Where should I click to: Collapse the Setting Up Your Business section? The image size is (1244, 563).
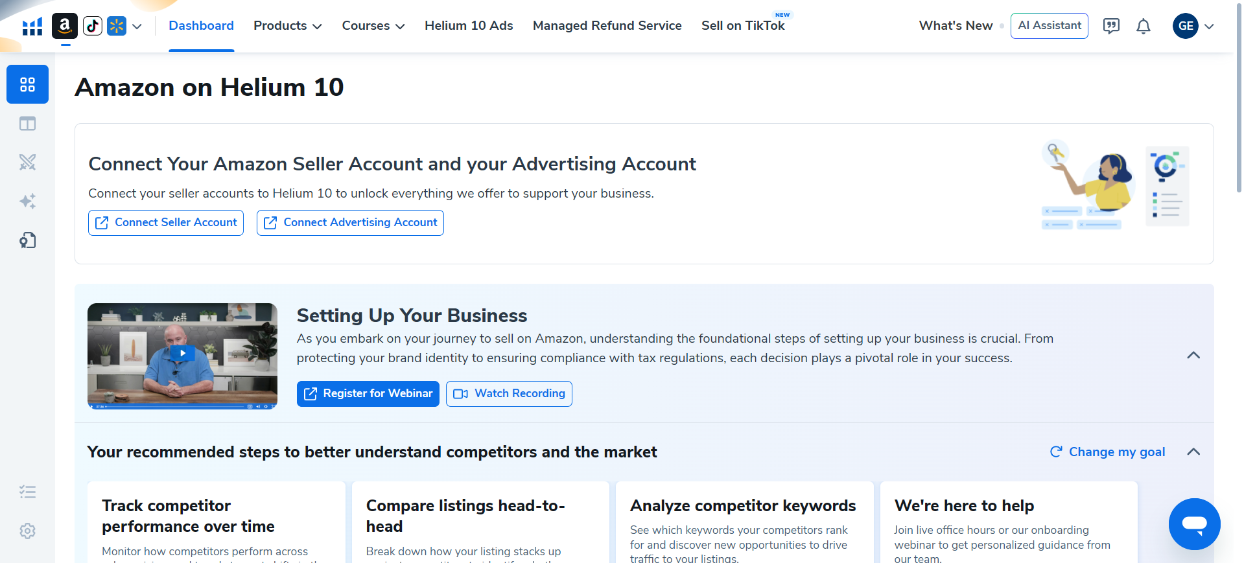point(1193,355)
